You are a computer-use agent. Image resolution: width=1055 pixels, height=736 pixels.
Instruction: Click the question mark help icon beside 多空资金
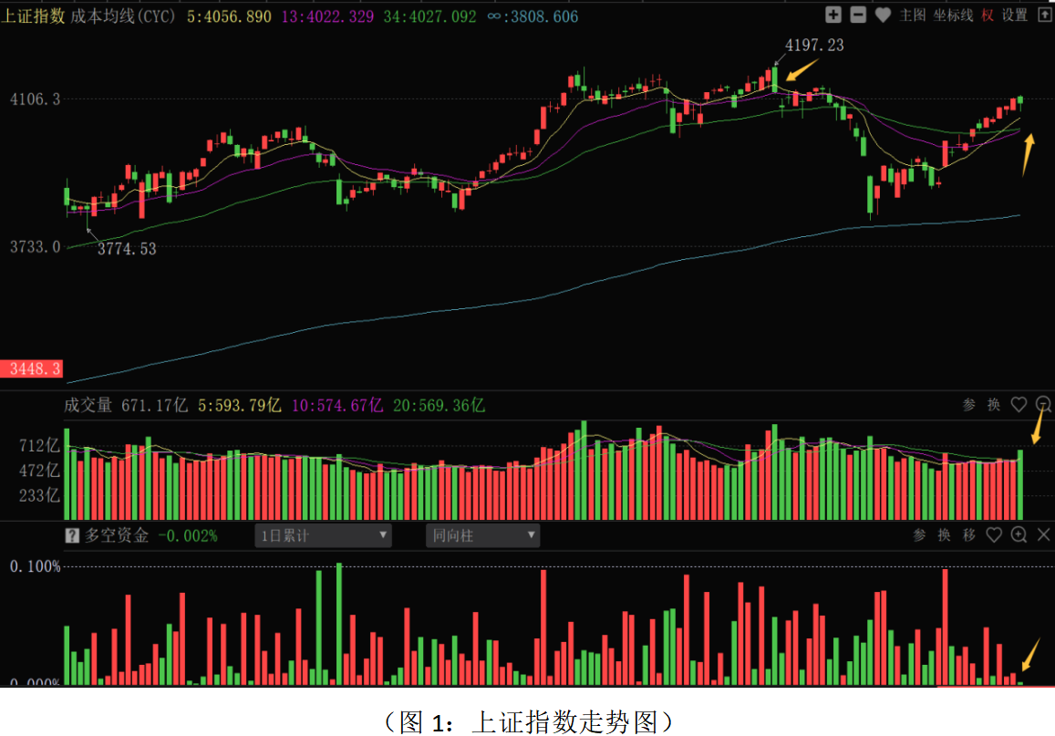(72, 535)
